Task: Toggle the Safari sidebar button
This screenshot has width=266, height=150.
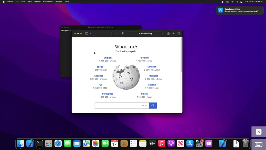Action: (x=87, y=34)
